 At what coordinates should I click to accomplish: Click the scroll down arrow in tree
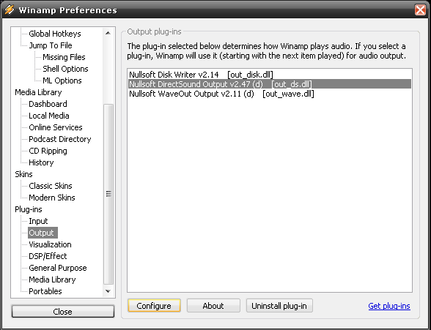pyautogui.click(x=108, y=291)
